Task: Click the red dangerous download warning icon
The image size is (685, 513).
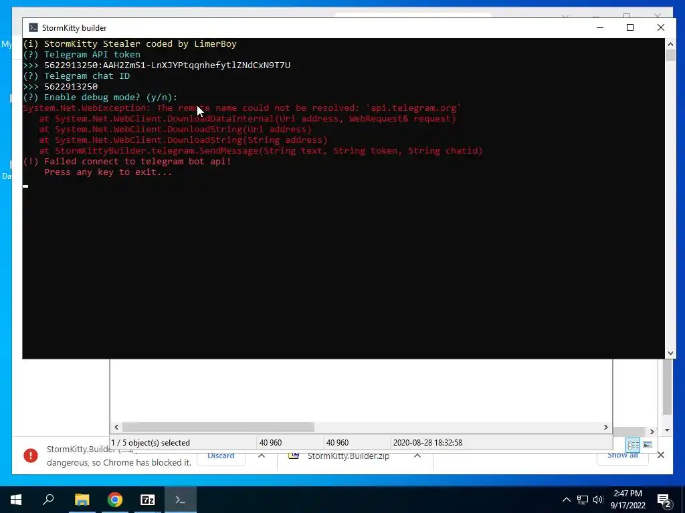Action: (x=31, y=456)
